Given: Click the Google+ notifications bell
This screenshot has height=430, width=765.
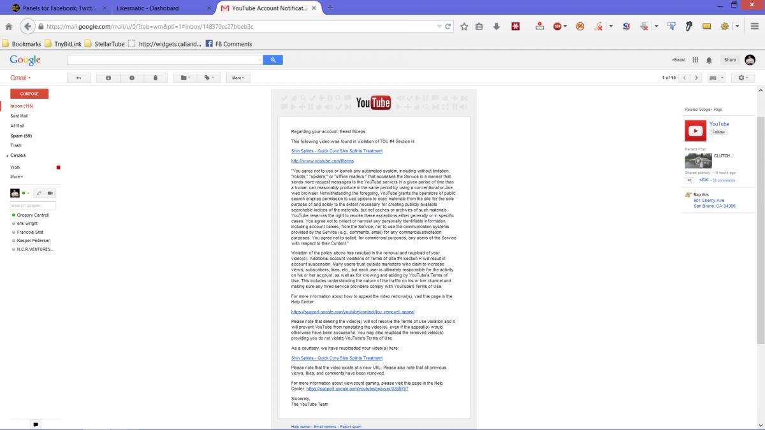Looking at the screenshot, I should click(710, 60).
